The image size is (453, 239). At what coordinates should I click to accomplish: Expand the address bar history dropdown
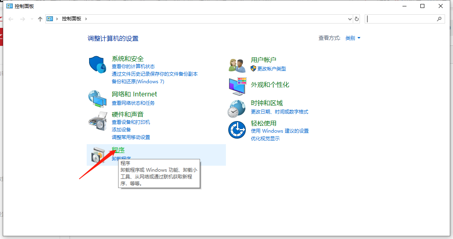(x=350, y=19)
